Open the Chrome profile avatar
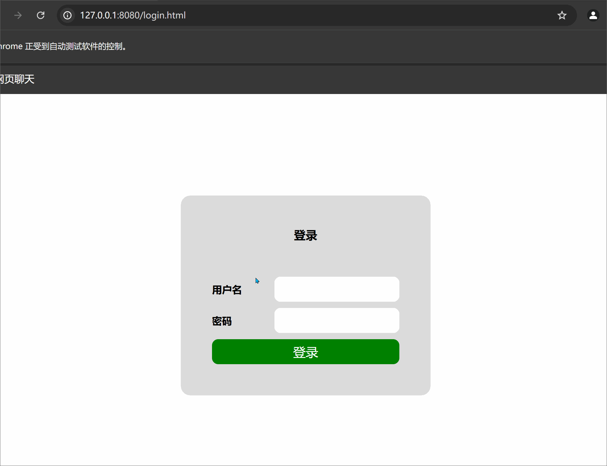The width and height of the screenshot is (607, 466). pos(593,15)
